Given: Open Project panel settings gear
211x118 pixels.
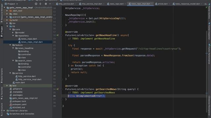Looking at the screenshot, I should pos(46,4).
